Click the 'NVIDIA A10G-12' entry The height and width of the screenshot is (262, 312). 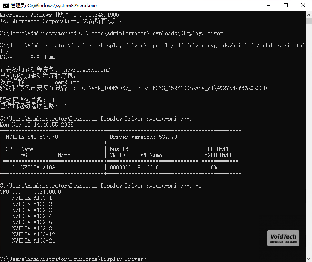tap(34, 235)
